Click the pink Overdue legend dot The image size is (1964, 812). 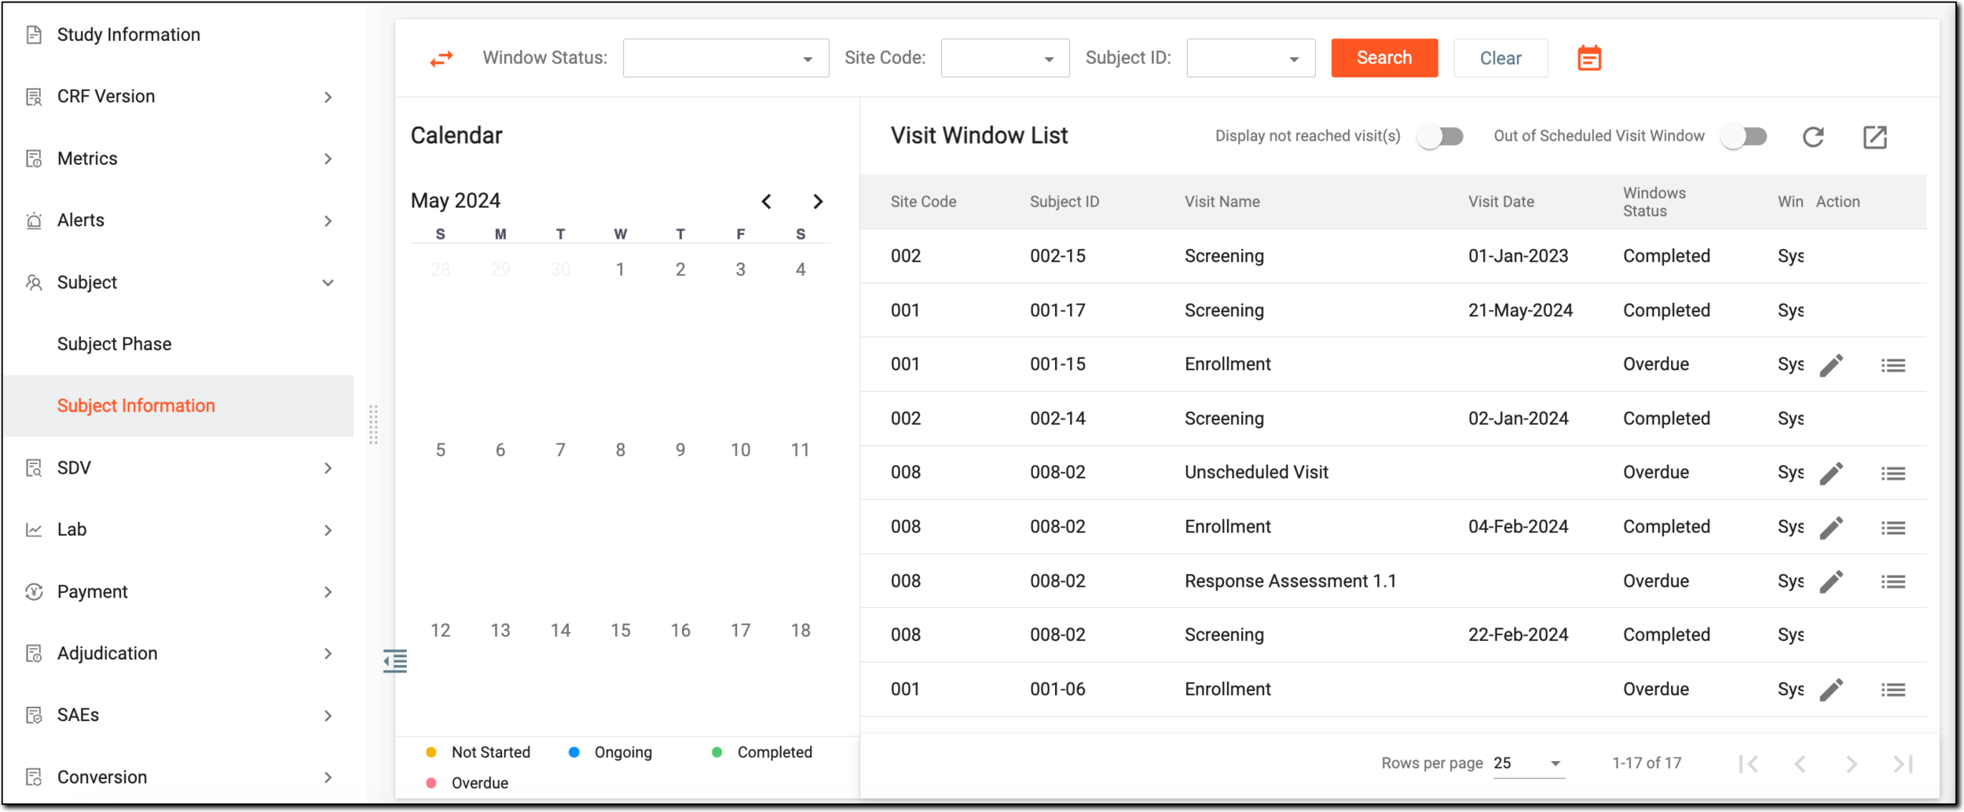coord(431,783)
